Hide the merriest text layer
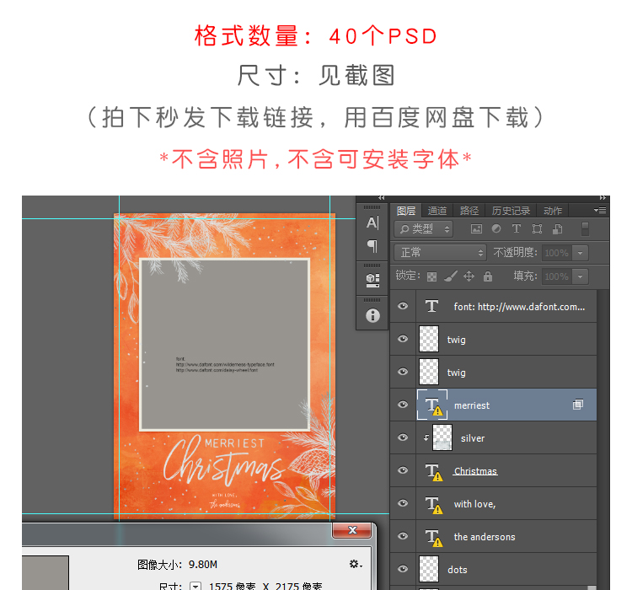632x590 pixels. click(403, 405)
